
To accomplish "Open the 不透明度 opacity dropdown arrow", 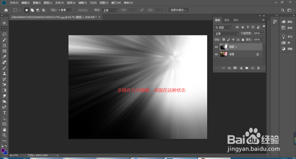I will pos(263,34).
